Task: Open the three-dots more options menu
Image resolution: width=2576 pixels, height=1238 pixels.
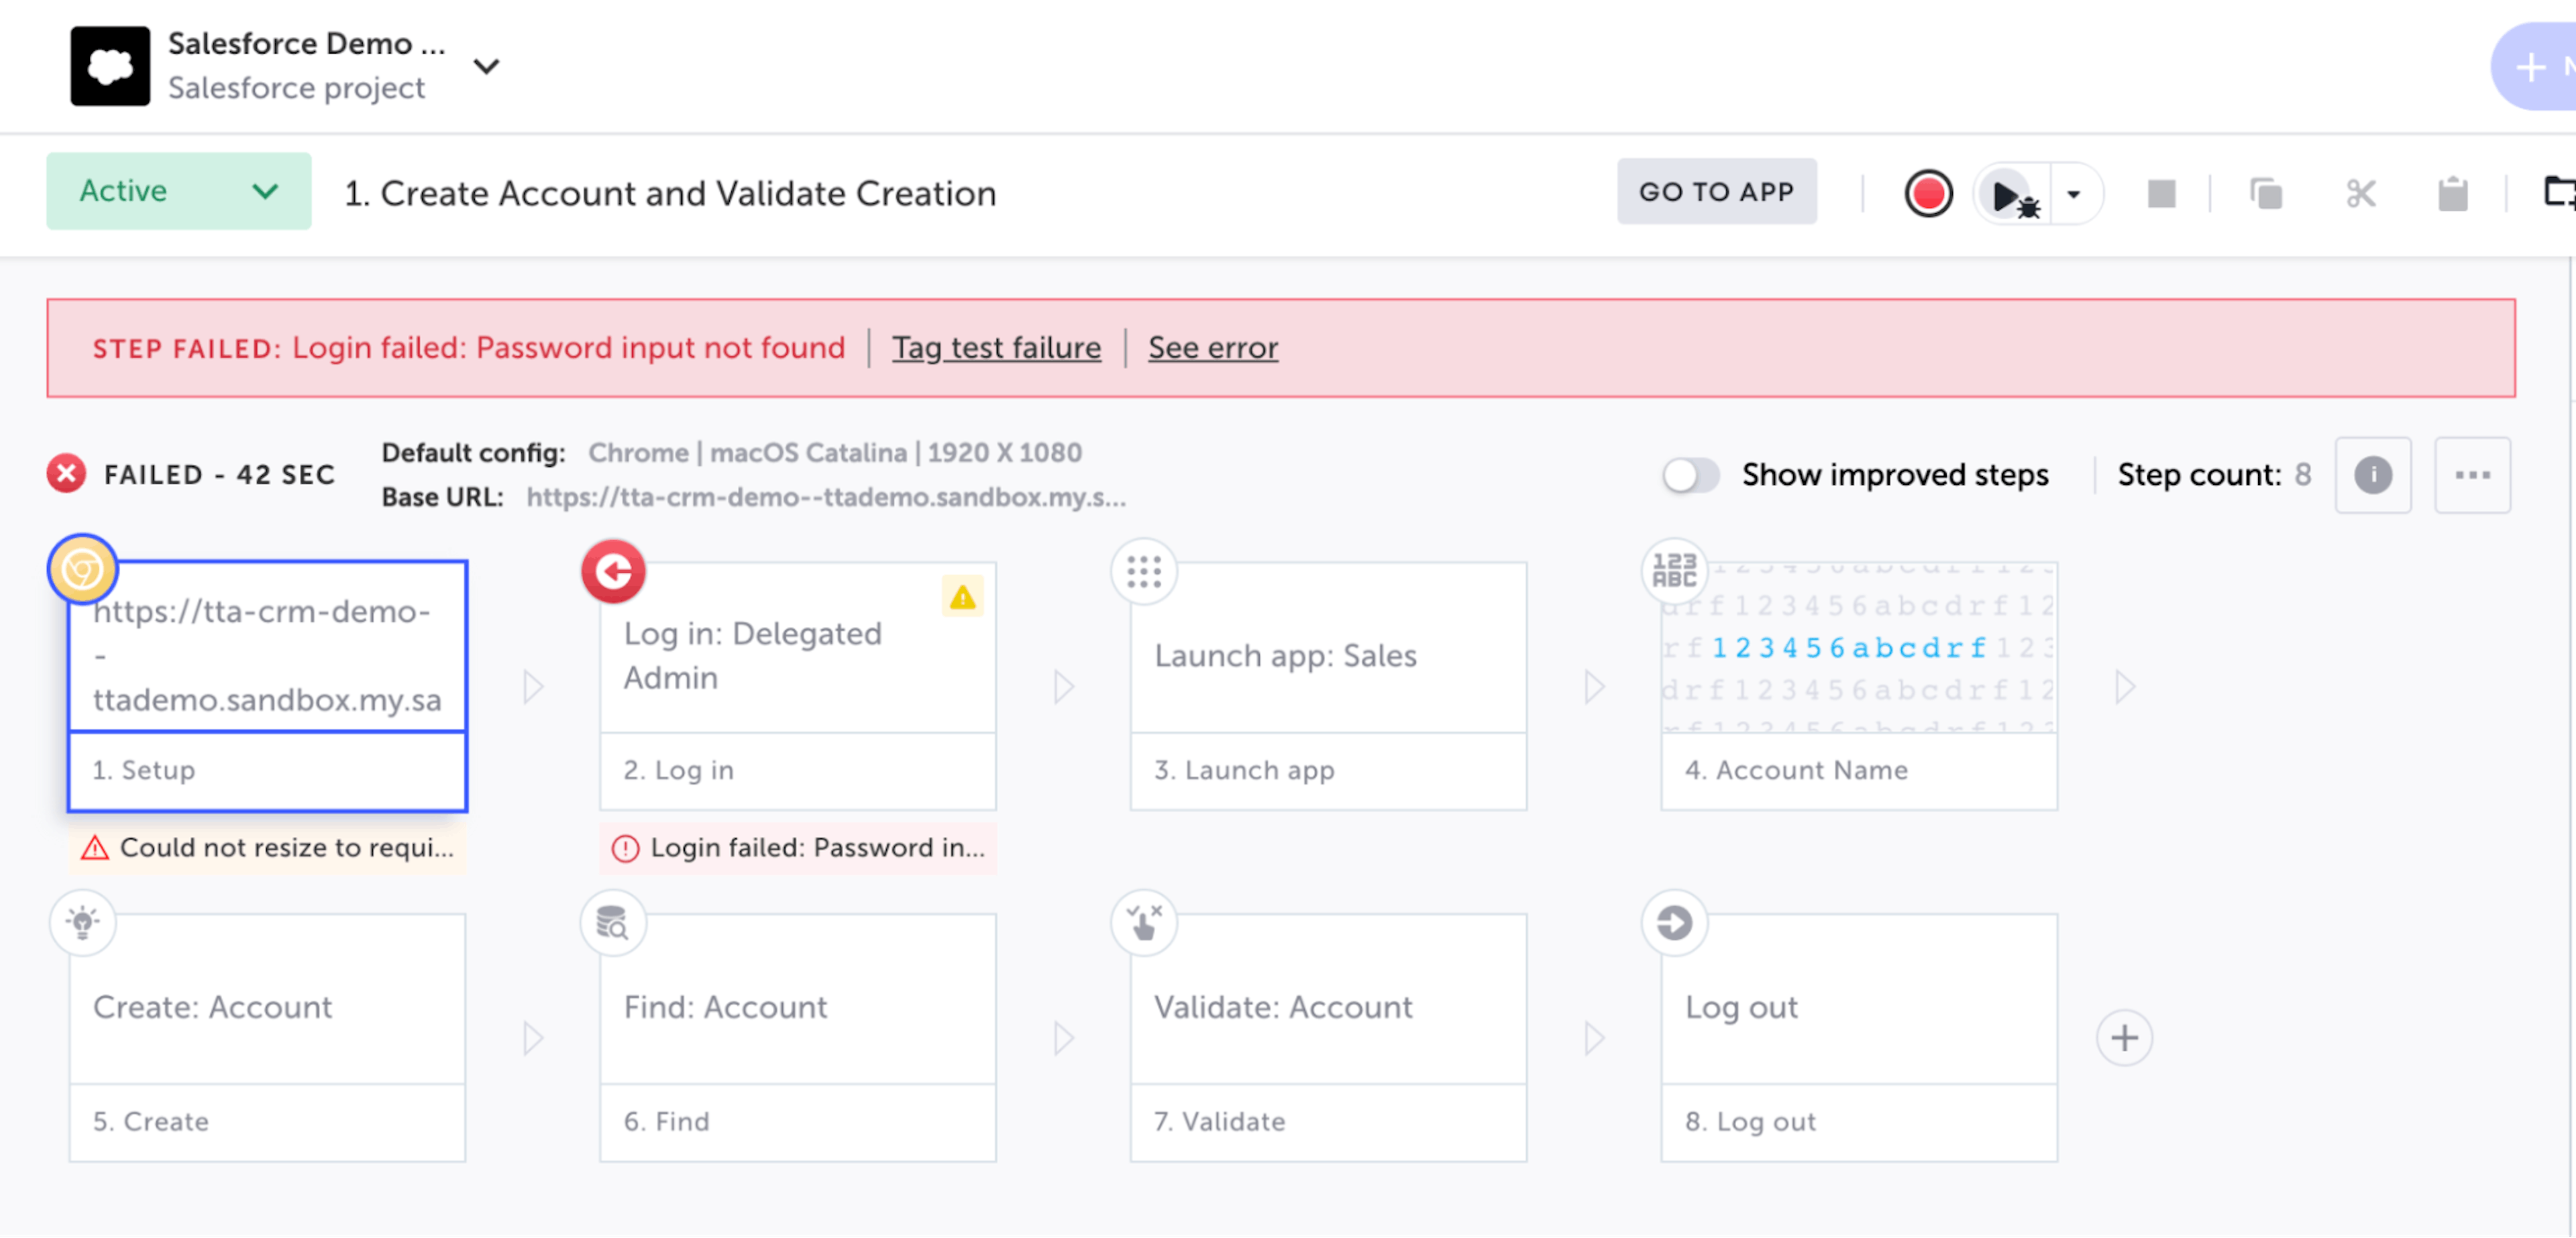Action: coord(2472,475)
